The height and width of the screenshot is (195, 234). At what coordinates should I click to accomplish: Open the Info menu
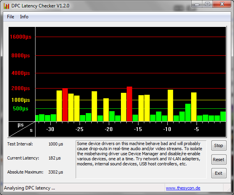pyautogui.click(x=24, y=17)
